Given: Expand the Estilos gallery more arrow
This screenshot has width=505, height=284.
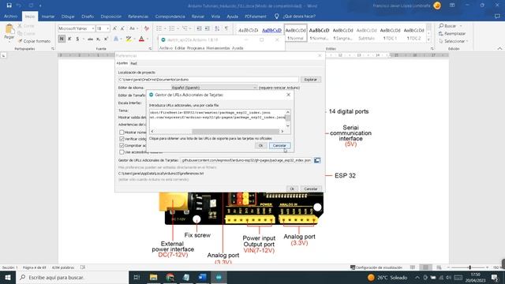Looking at the screenshot, I should tap(428, 40).
